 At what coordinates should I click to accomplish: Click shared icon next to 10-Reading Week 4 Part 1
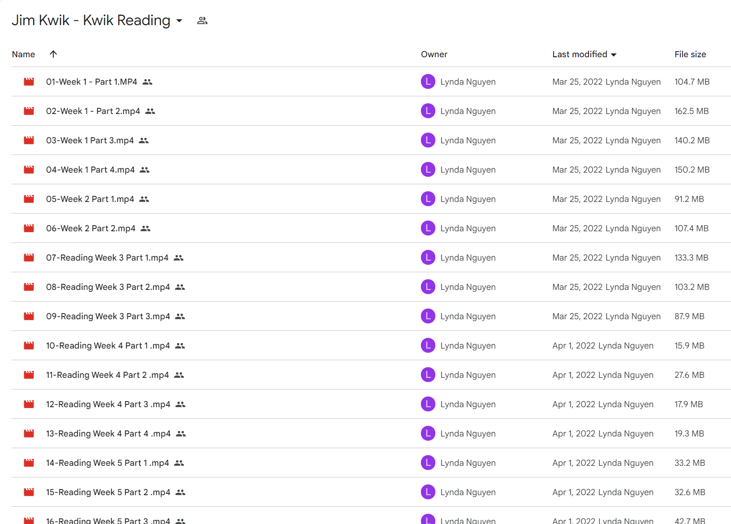pos(180,346)
